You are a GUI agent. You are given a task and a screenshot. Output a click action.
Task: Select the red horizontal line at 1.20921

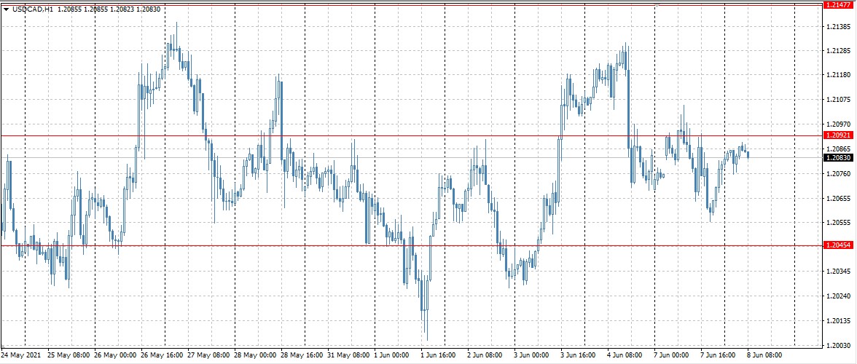click(x=411, y=135)
